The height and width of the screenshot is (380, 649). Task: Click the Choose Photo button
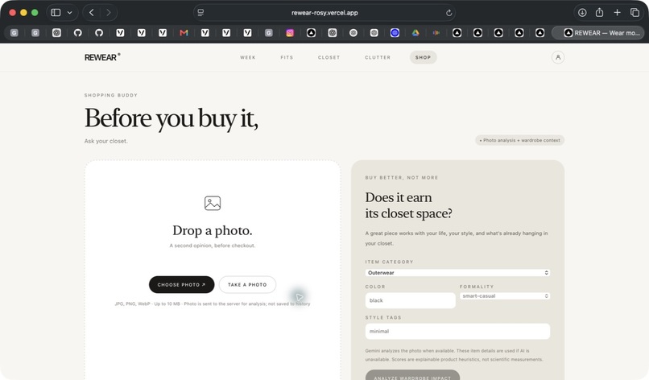click(x=181, y=285)
